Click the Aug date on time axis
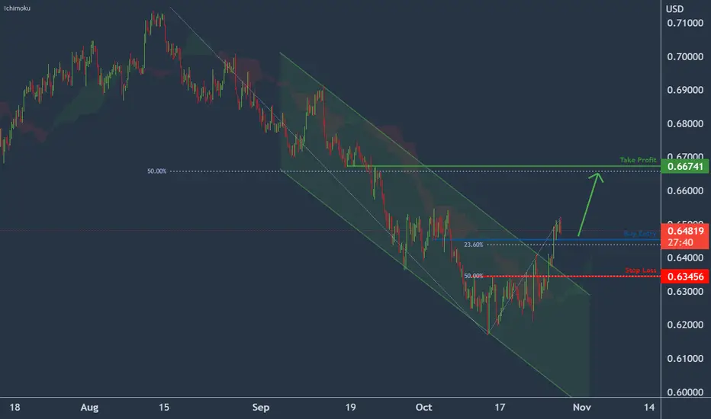The width and height of the screenshot is (711, 419). pyautogui.click(x=89, y=408)
